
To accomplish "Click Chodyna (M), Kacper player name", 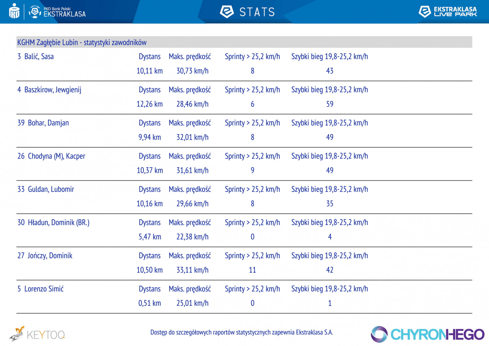I will 51,156.
